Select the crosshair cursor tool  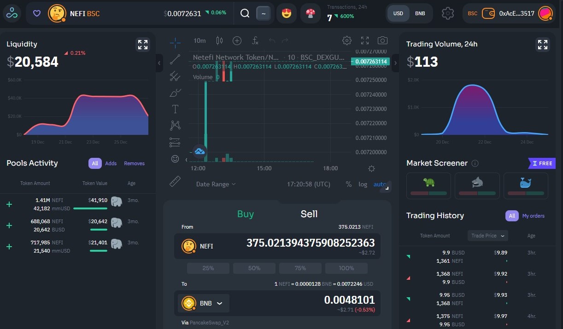click(175, 43)
